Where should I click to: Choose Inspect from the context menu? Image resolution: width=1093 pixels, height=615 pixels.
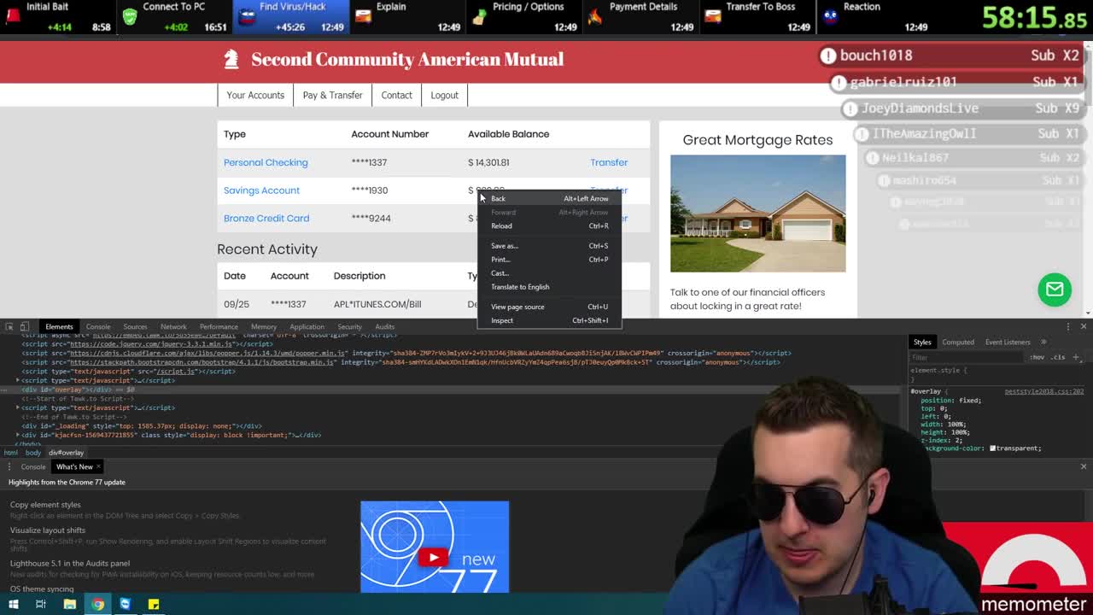tap(502, 320)
